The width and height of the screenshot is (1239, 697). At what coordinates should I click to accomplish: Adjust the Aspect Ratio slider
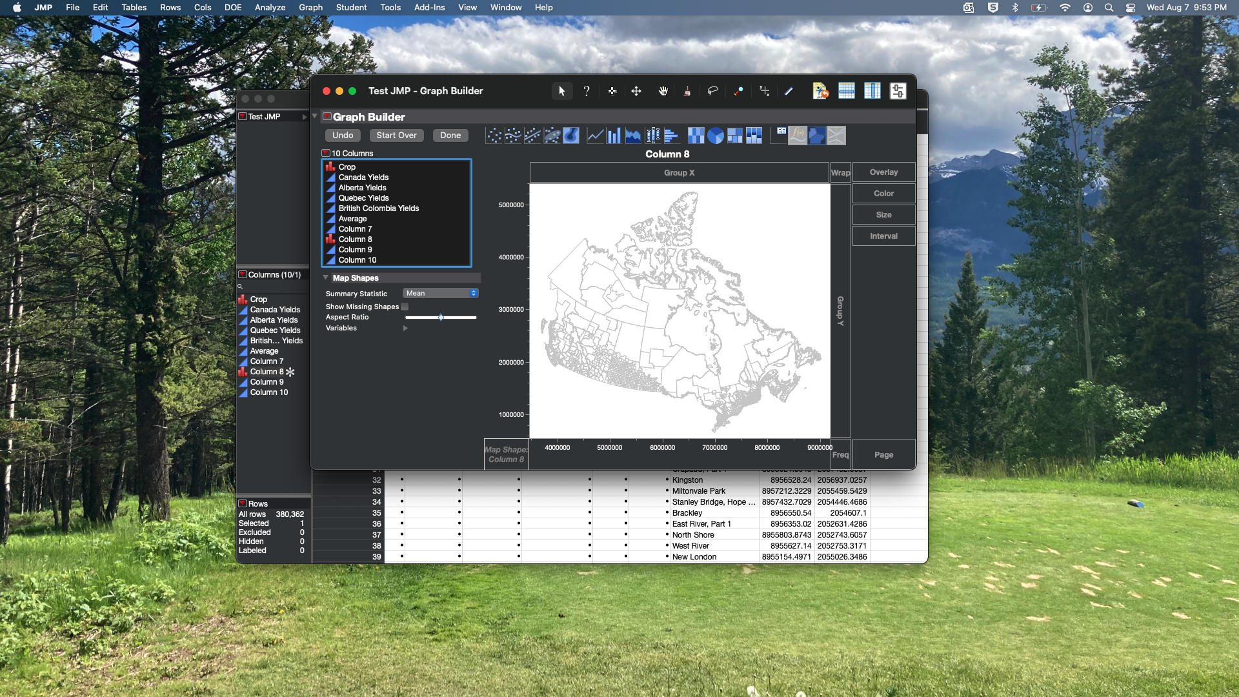pos(441,317)
